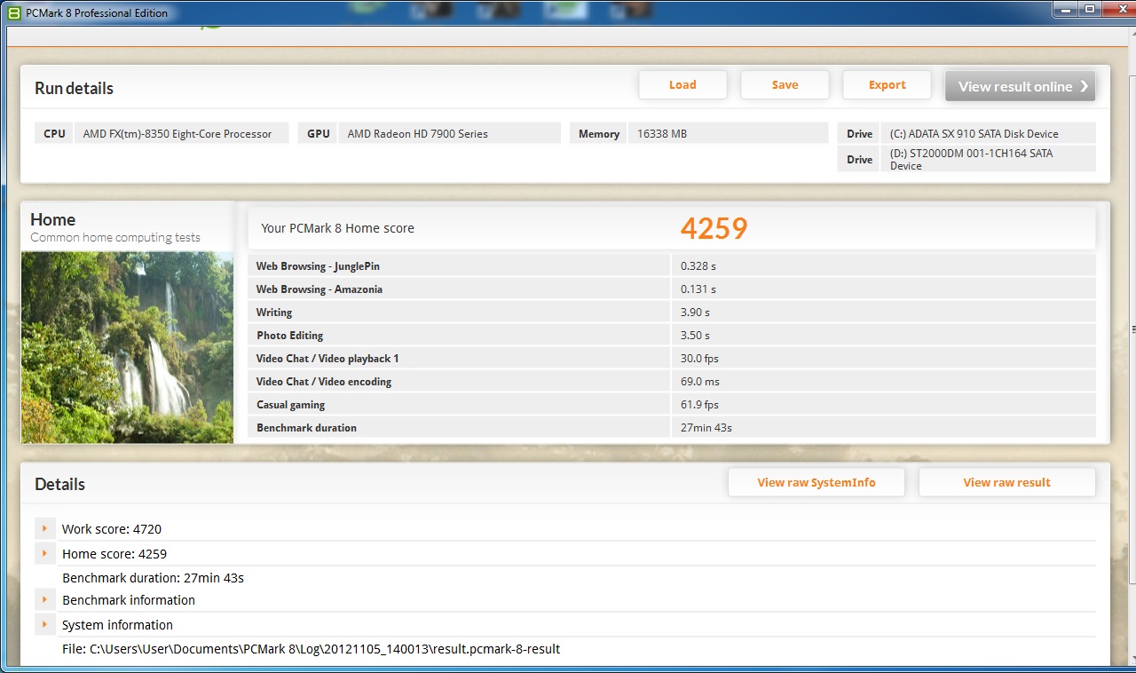Viewport: 1136px width, 673px height.
Task: Click the Load button
Action: [682, 85]
